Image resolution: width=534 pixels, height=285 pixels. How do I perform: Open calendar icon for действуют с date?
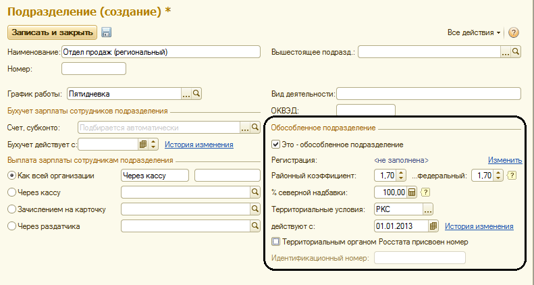click(x=434, y=226)
